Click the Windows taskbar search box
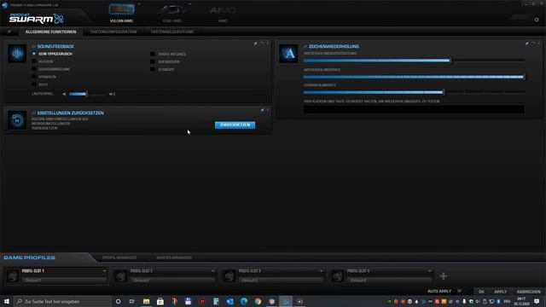The image size is (546, 307). click(62, 301)
